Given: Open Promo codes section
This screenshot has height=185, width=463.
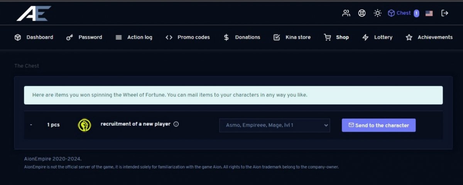Looking at the screenshot, I should [188, 37].
